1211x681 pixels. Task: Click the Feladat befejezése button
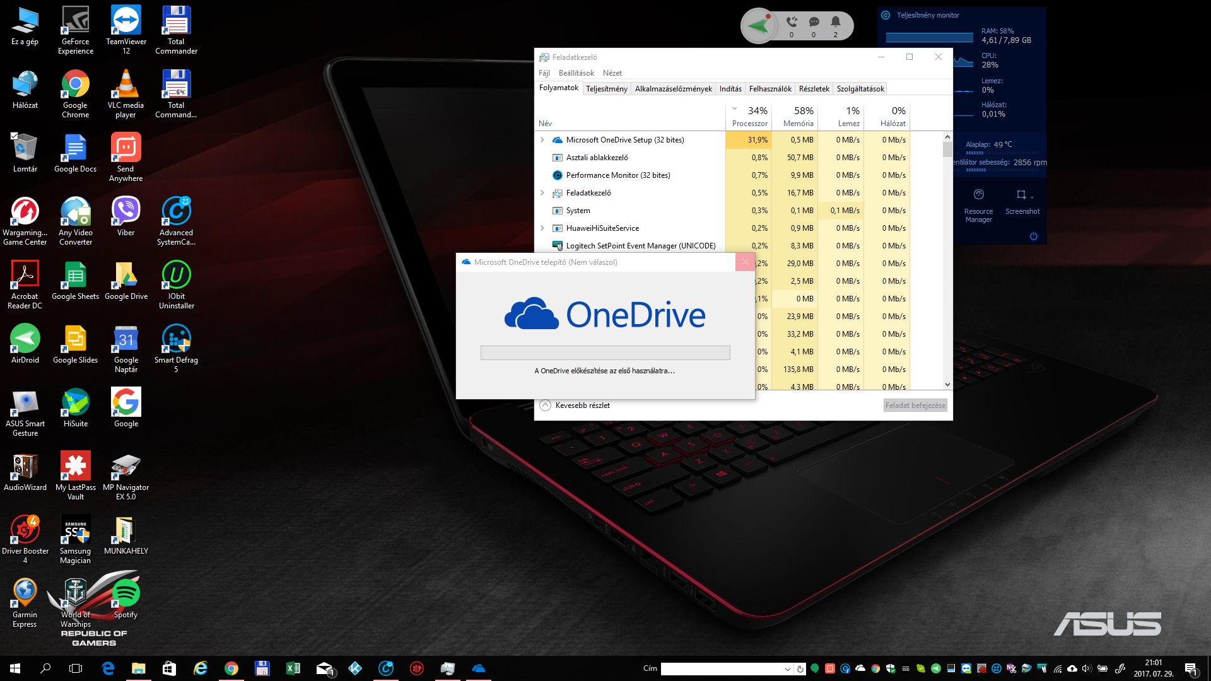(x=915, y=405)
